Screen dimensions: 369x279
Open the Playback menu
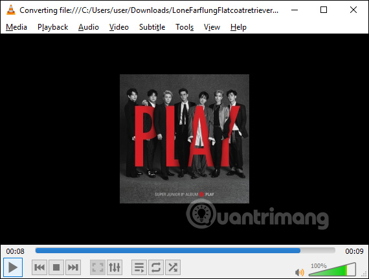point(52,27)
